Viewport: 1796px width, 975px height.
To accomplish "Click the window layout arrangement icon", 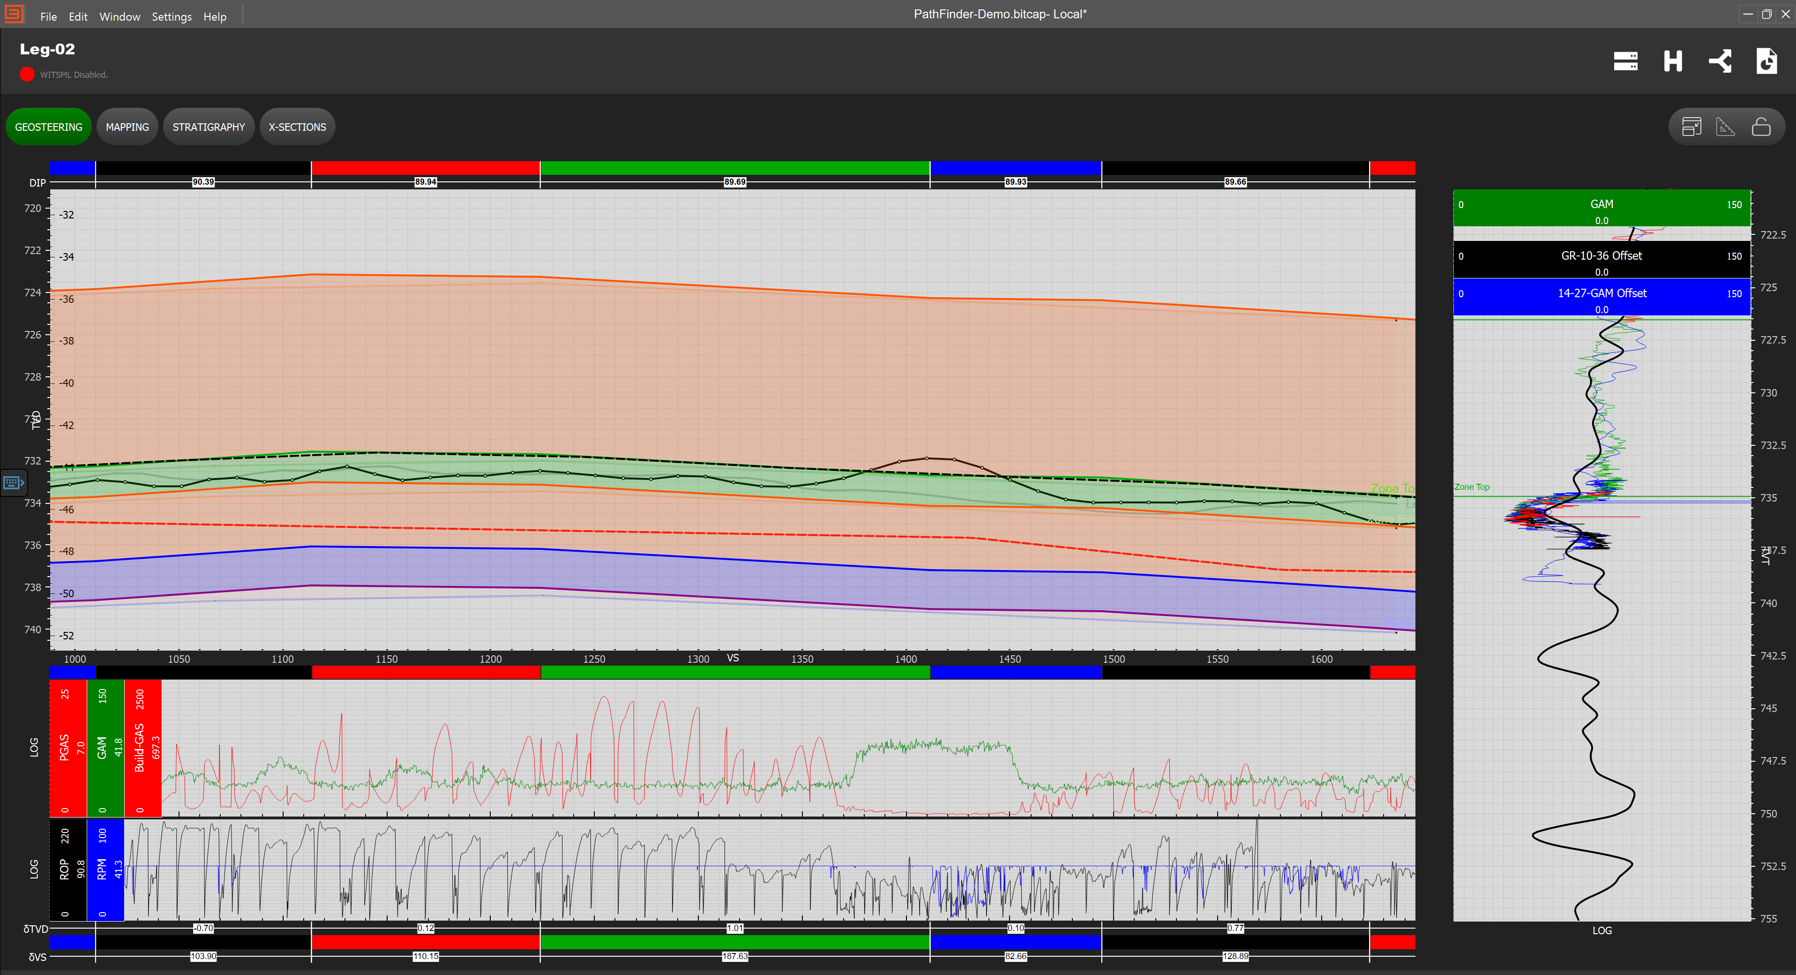I will point(1691,127).
